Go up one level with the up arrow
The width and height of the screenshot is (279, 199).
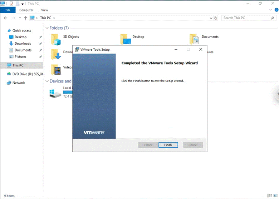click(26, 18)
